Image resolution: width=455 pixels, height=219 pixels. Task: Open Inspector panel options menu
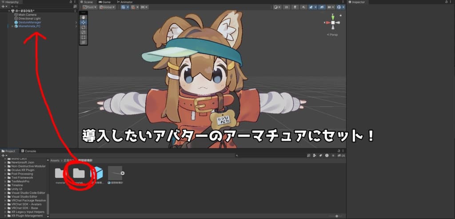coord(451,2)
